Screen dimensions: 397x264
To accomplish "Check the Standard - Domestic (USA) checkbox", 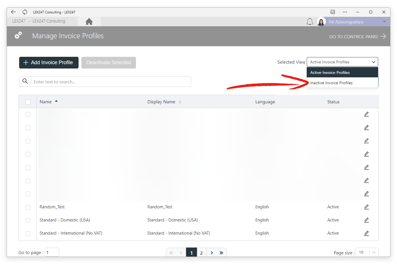I will (28, 220).
